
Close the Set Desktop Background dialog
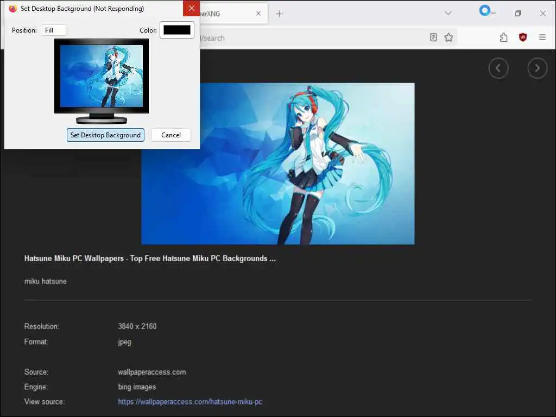(192, 8)
